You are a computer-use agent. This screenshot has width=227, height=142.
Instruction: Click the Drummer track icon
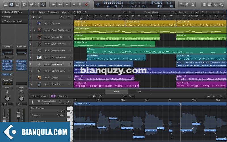[39, 23]
